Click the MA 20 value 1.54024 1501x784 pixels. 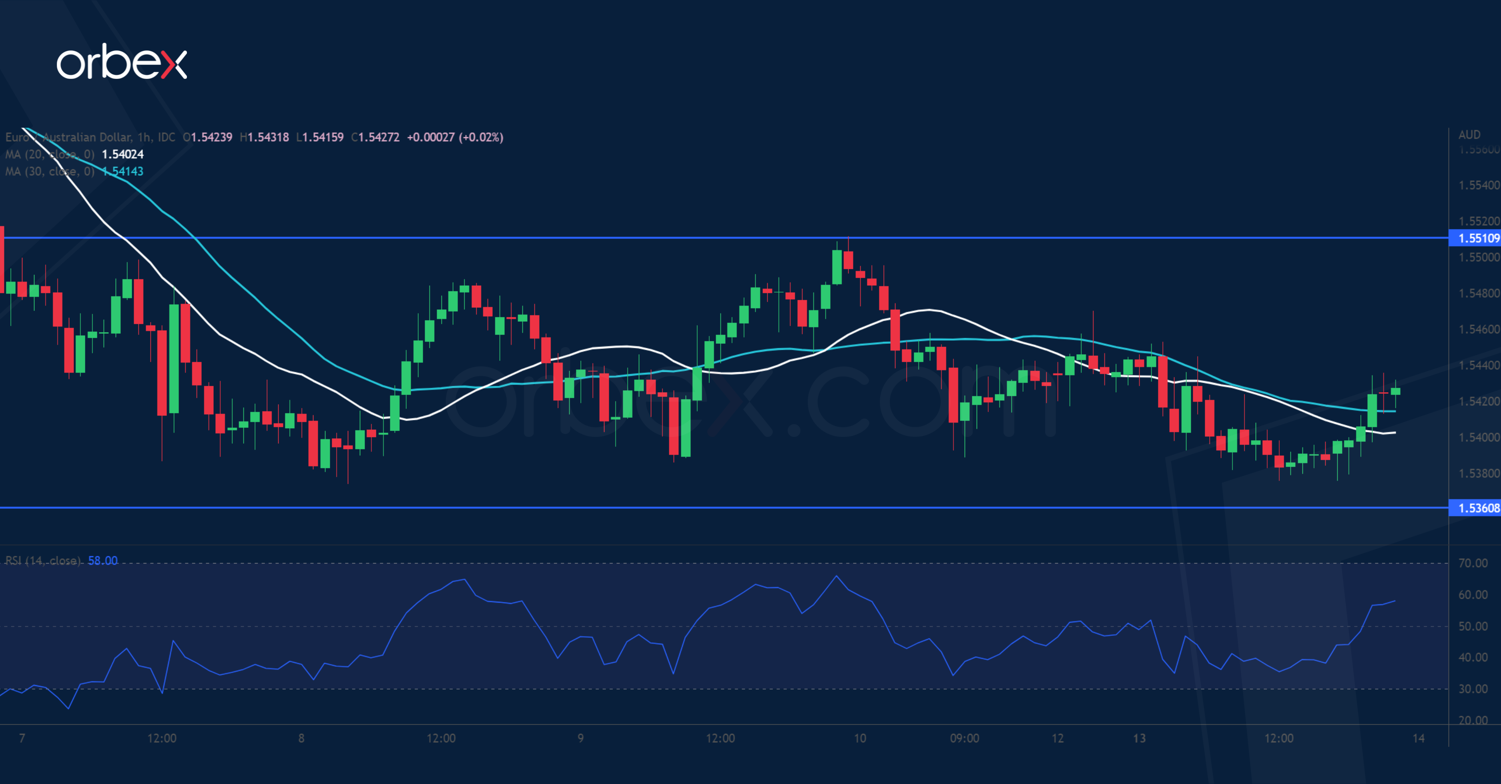(x=122, y=154)
